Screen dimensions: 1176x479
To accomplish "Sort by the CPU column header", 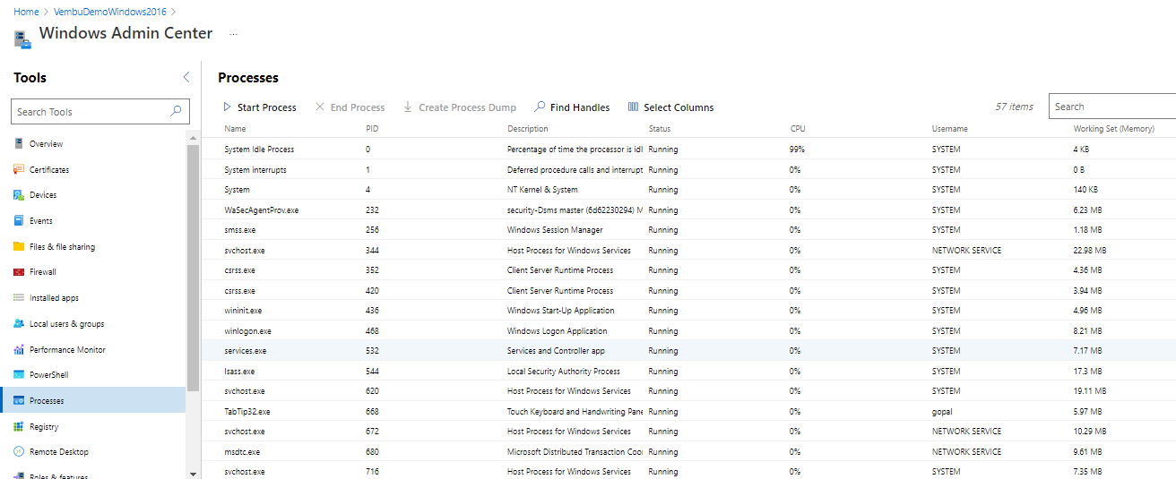I will (x=798, y=129).
